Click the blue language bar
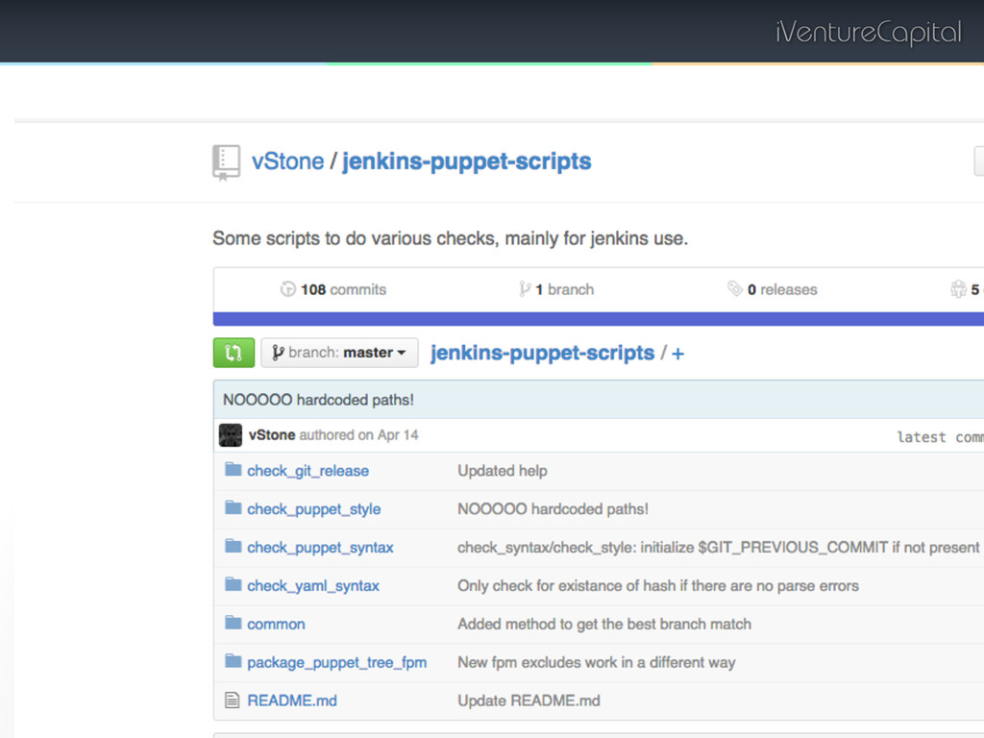The width and height of the screenshot is (984, 738). 598,319
